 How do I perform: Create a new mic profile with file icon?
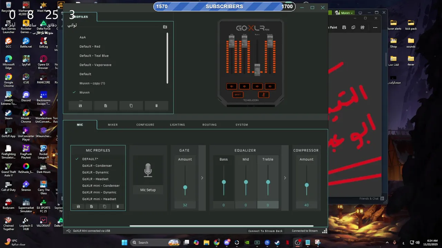tap(92, 206)
